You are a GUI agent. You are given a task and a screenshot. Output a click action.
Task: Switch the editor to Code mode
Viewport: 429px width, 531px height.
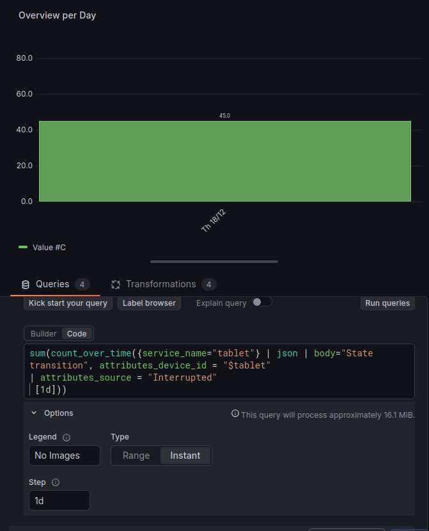click(x=77, y=333)
